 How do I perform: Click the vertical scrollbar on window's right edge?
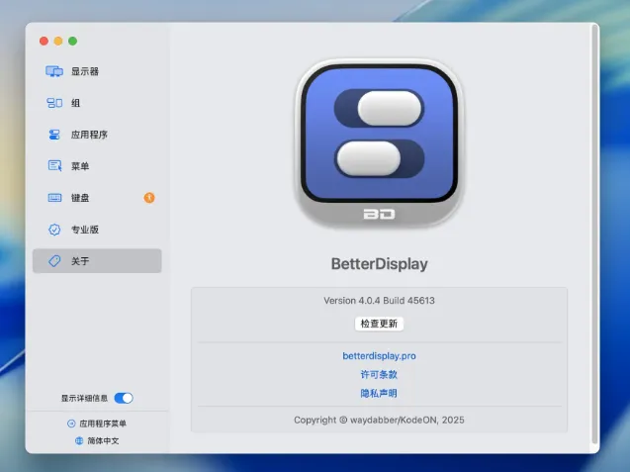coord(594,236)
